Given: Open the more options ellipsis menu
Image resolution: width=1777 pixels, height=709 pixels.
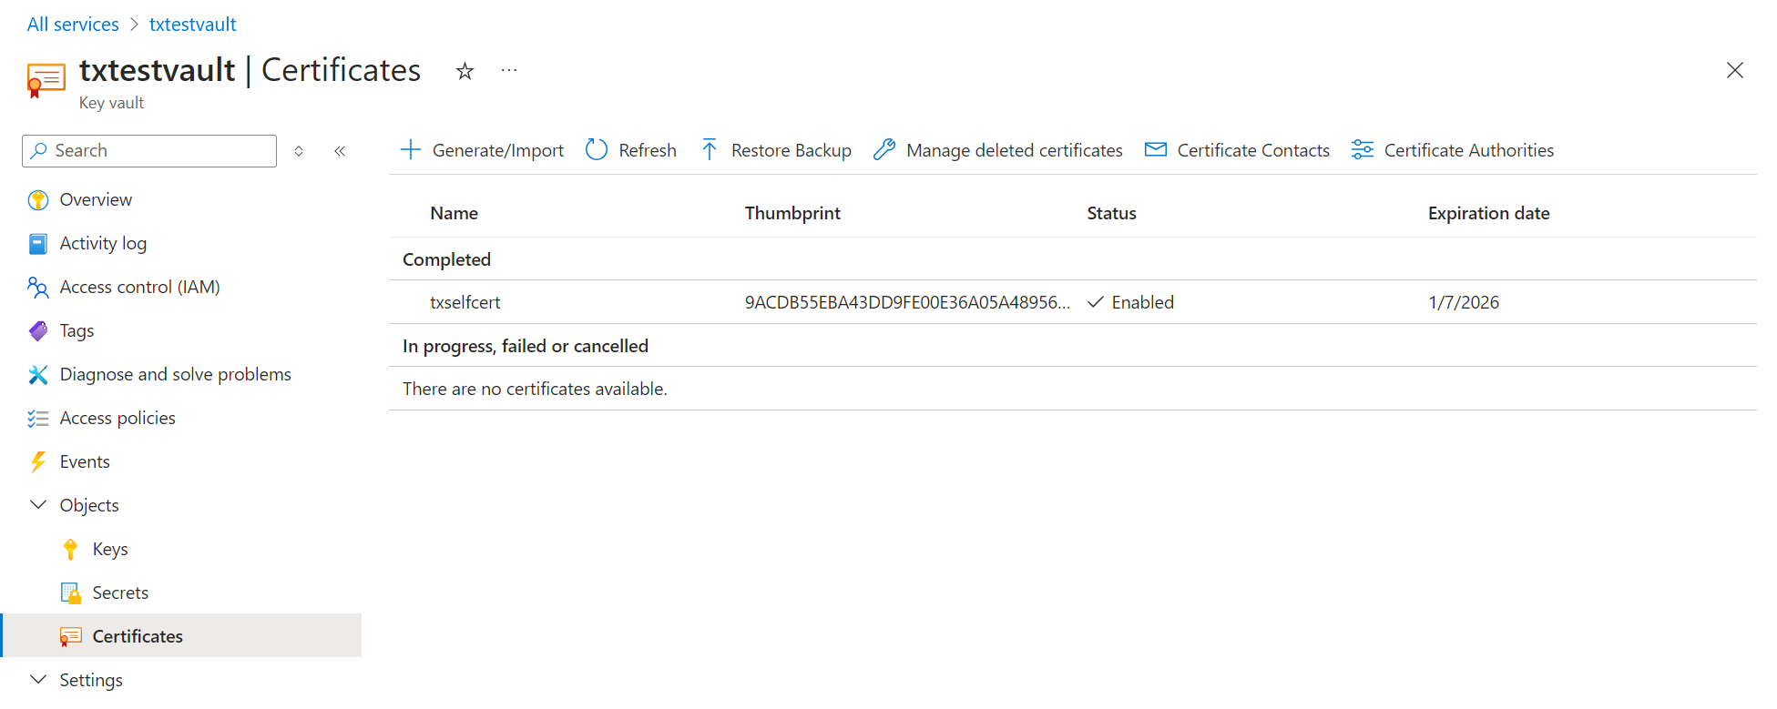Looking at the screenshot, I should [509, 70].
